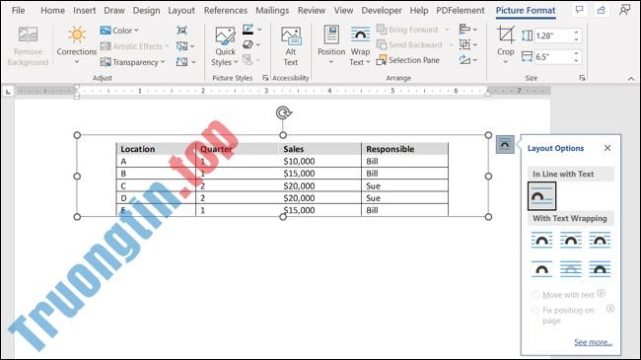
Task: Click the See more link
Action: (593, 342)
